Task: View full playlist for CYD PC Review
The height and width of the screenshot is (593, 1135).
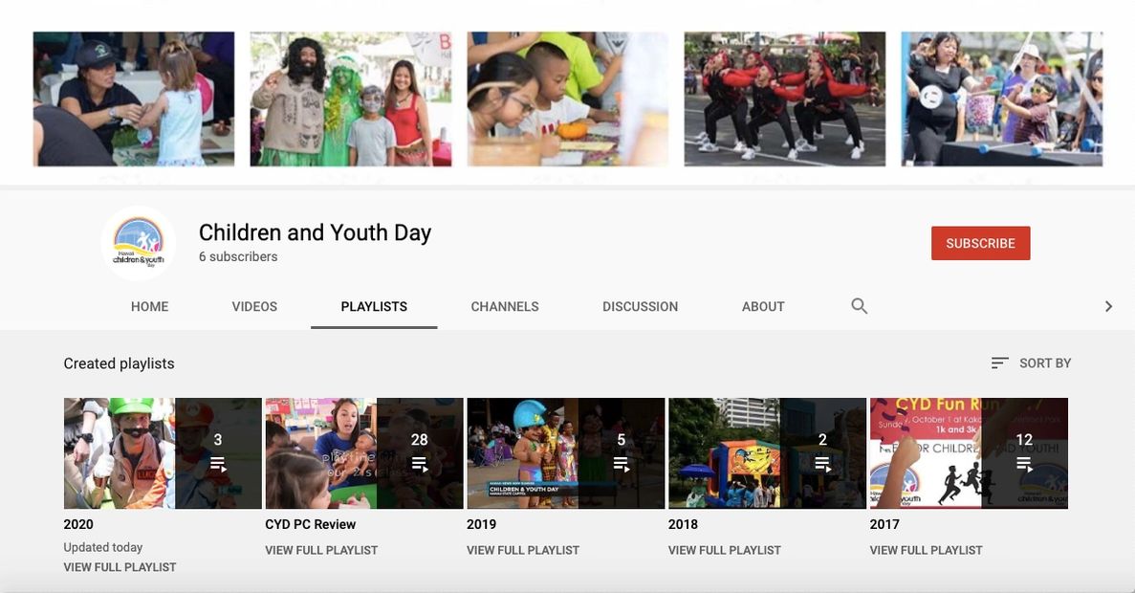Action: 321,550
